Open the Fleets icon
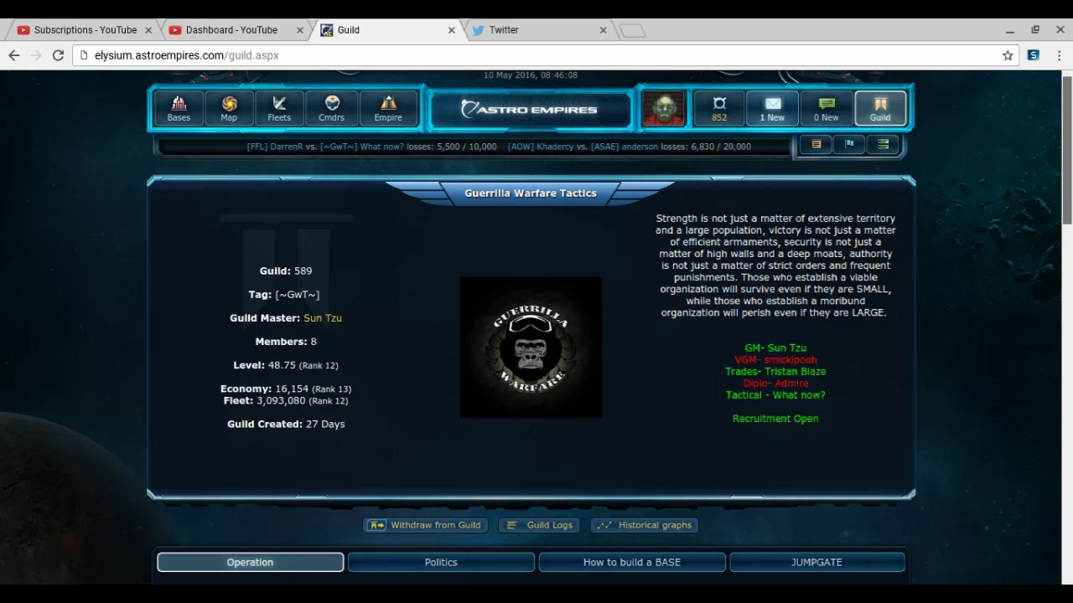 coord(279,109)
